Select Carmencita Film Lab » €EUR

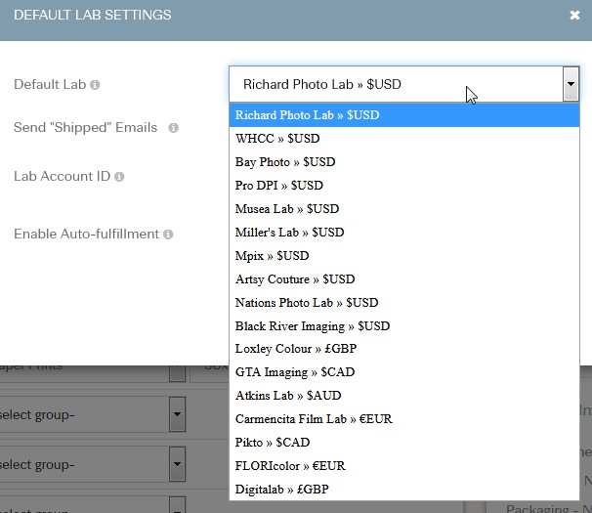[x=404, y=419]
